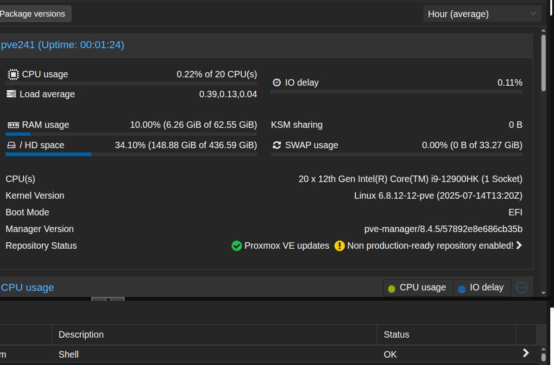Viewport: 554px width, 365px height.
Task: Click the RAM memory module icon
Action: click(13, 125)
